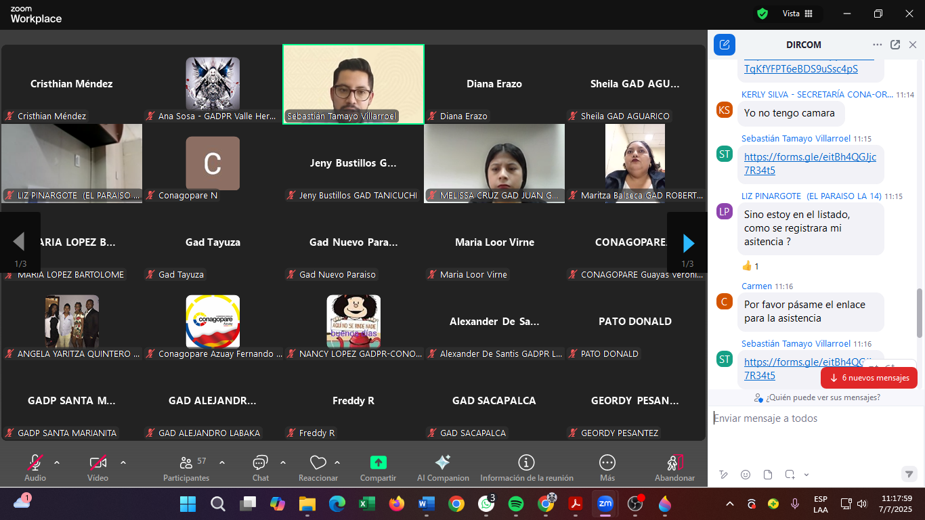Click the green Compartir screen icon
The image size is (925, 520).
pos(378,462)
